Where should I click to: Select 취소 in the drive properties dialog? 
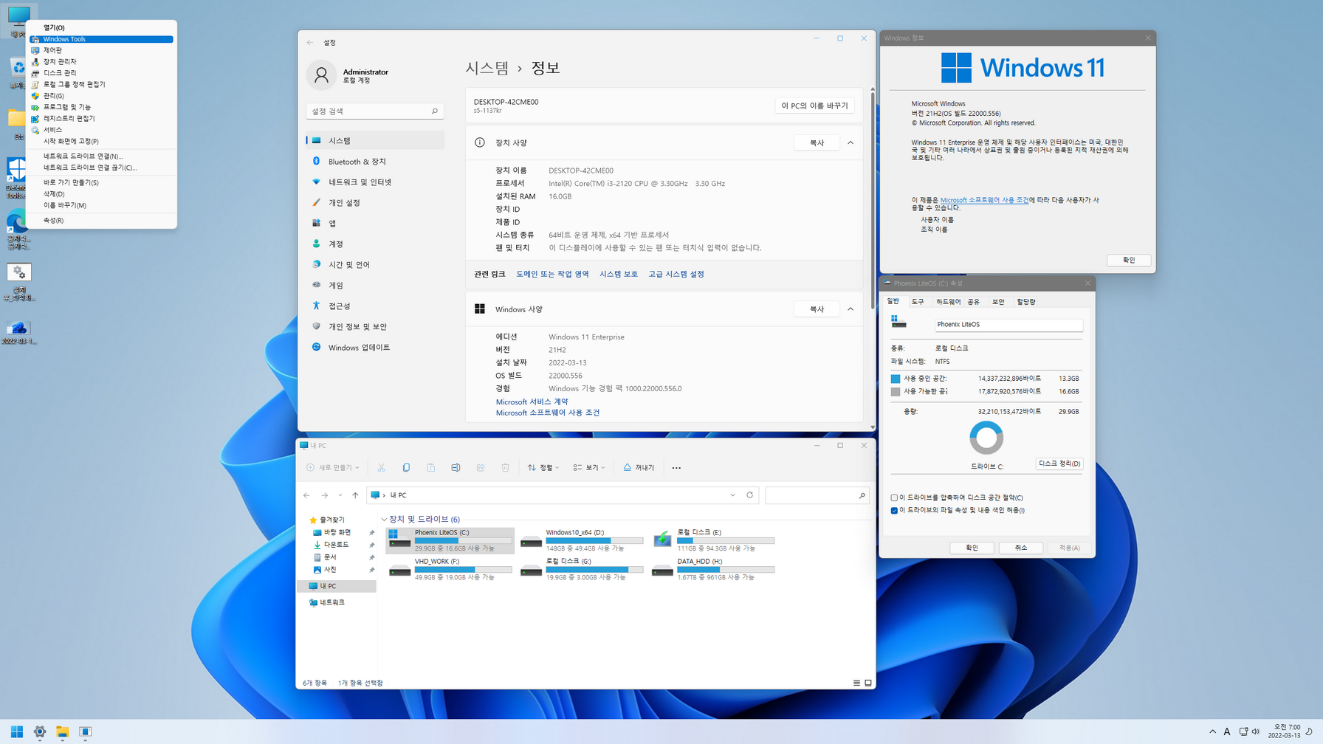(x=1021, y=548)
